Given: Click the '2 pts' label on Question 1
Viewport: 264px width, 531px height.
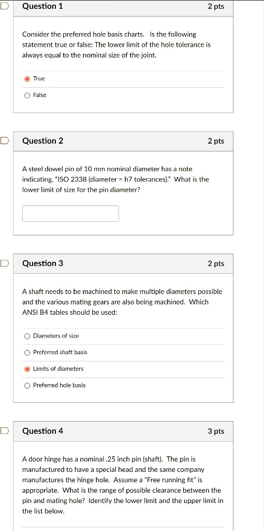Looking at the screenshot, I should [216, 6].
